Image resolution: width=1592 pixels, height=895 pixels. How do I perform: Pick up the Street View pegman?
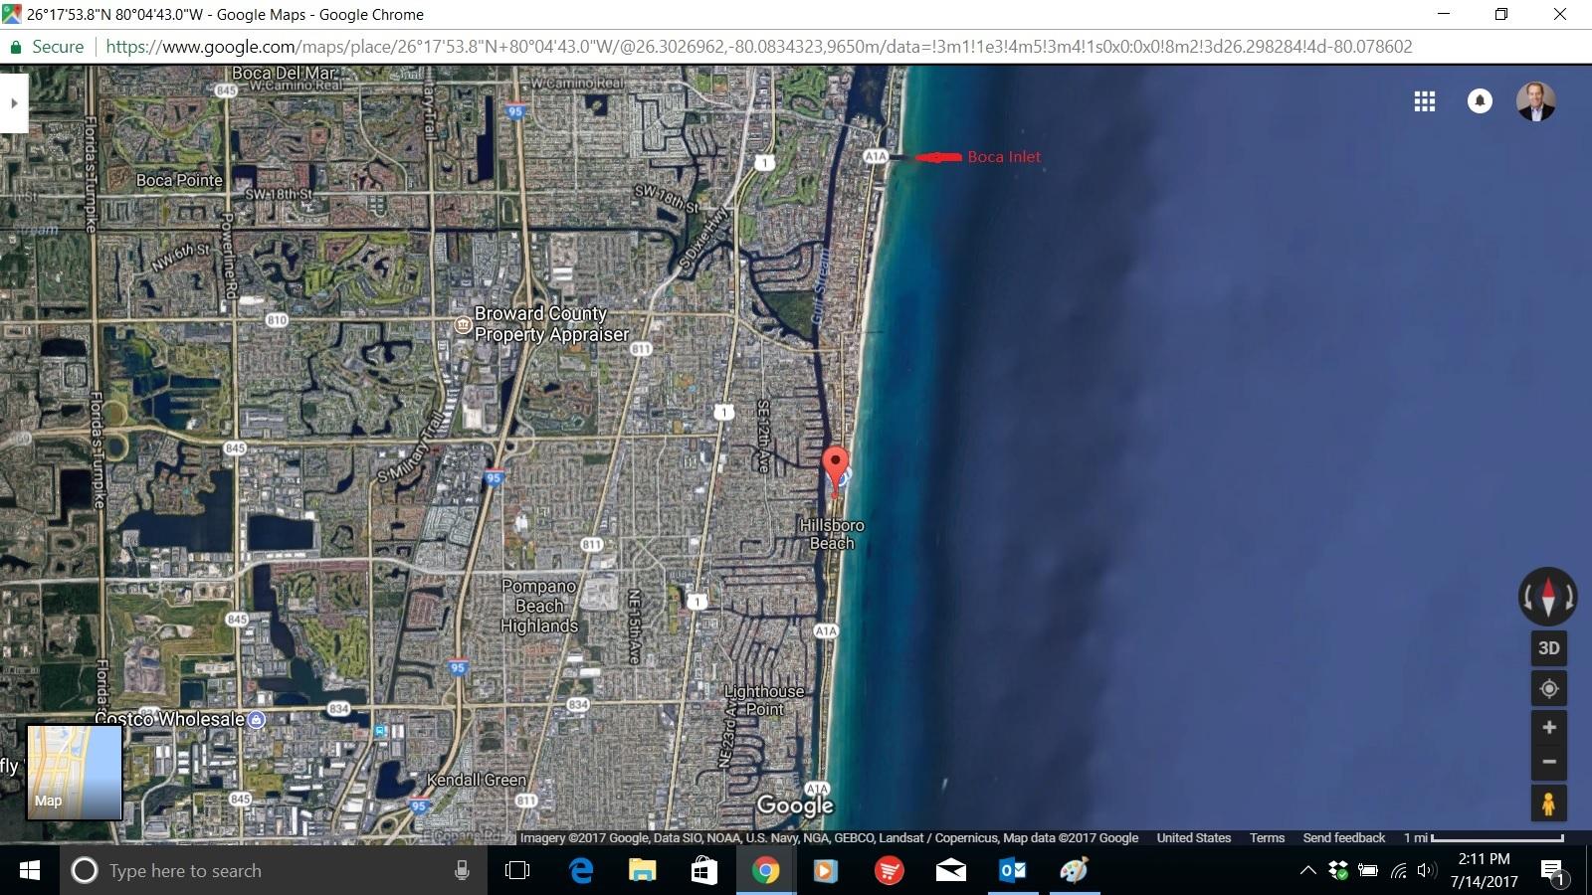pos(1548,804)
